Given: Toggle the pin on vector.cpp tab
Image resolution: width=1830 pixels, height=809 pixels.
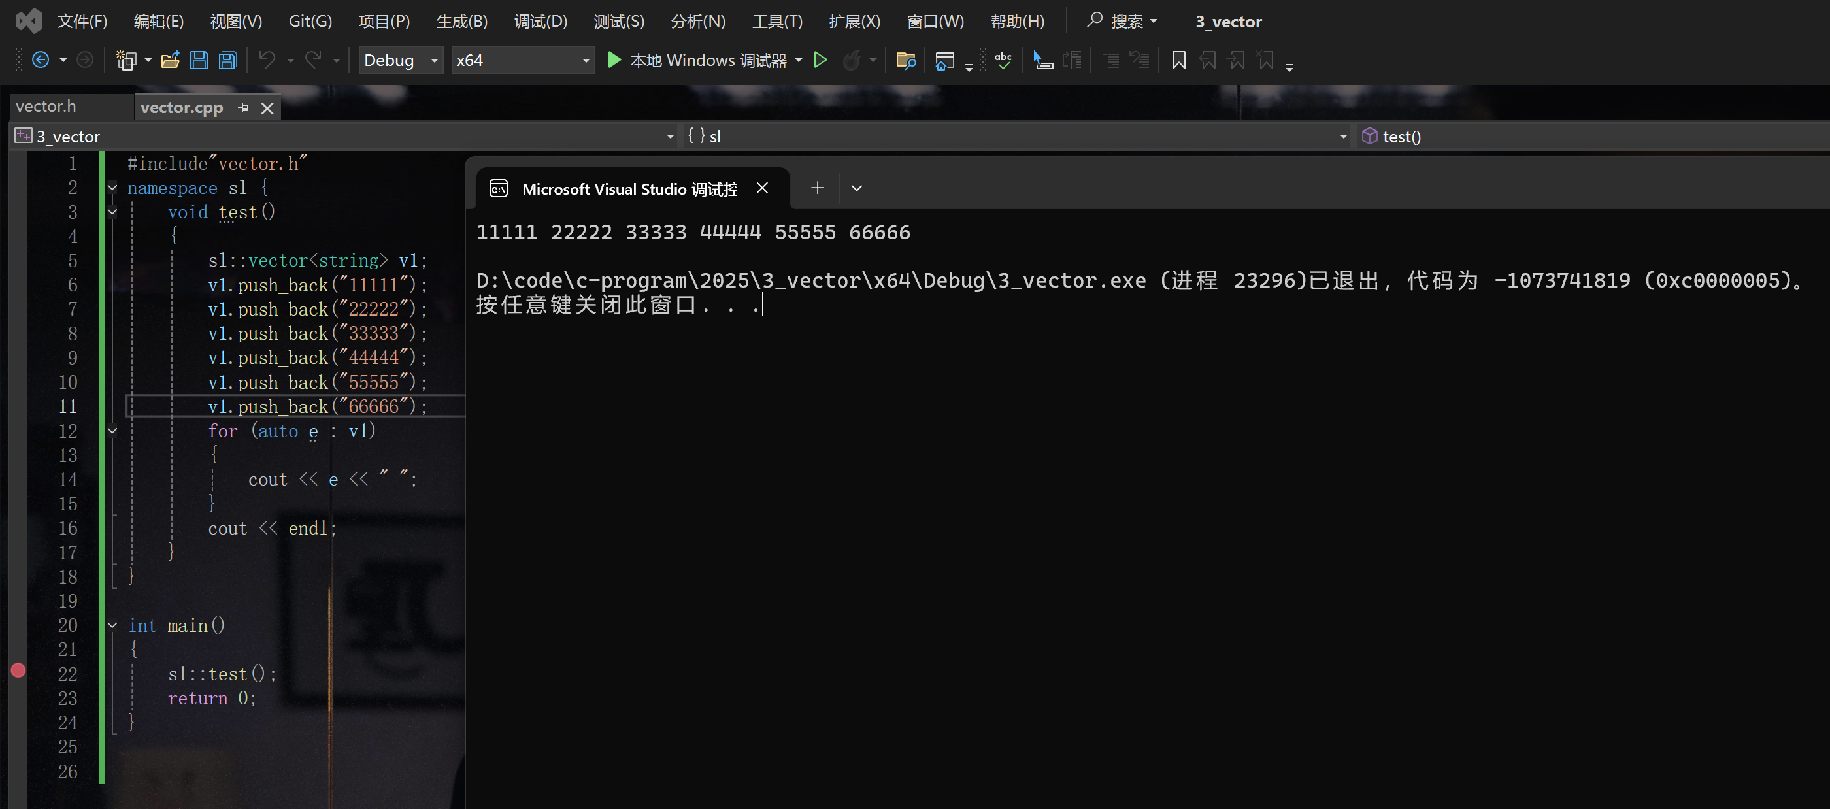Looking at the screenshot, I should pos(244,108).
